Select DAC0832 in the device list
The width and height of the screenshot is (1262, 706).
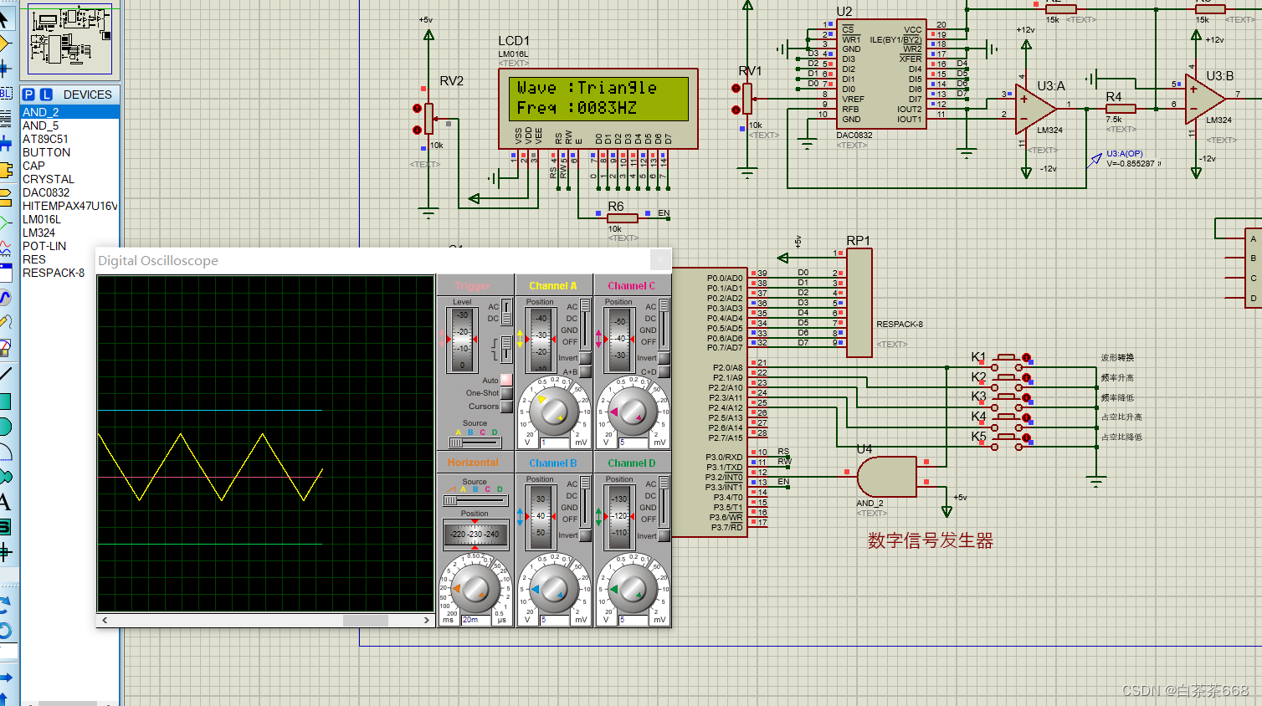pyautogui.click(x=70, y=192)
